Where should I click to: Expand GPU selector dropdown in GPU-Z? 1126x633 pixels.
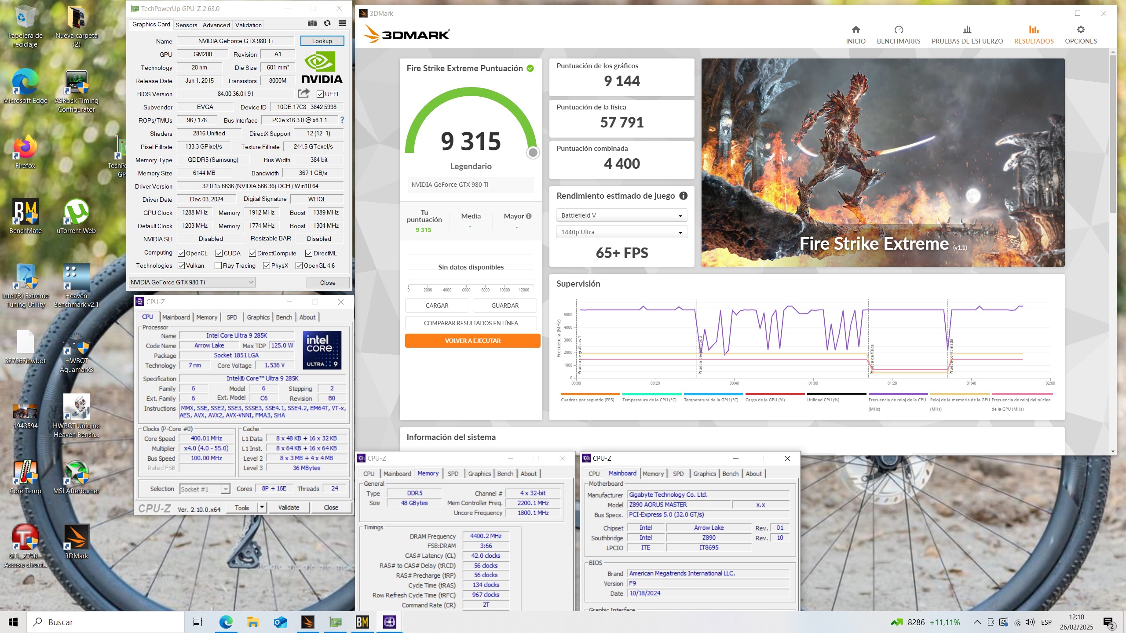[x=192, y=282]
